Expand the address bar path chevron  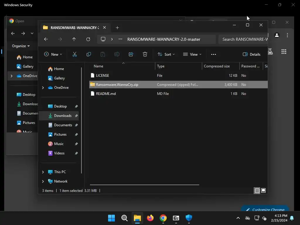[x=112, y=39]
